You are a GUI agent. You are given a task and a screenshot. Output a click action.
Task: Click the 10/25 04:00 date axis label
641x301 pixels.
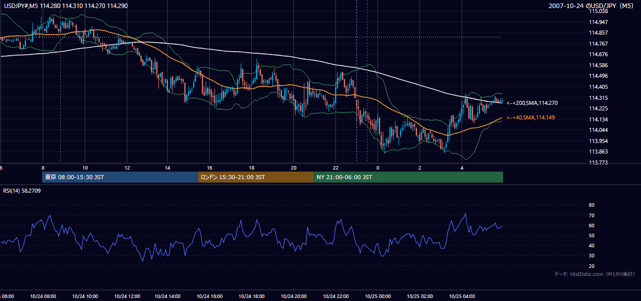[x=461, y=296]
